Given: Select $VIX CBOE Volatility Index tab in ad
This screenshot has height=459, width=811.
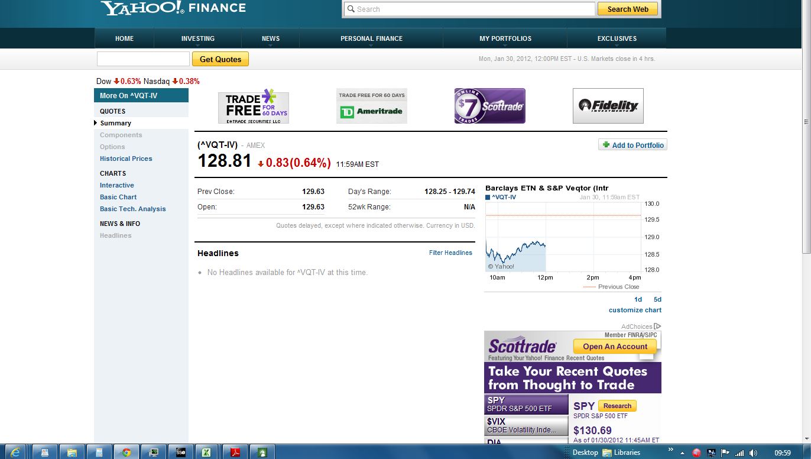Looking at the screenshot, I should (526, 425).
